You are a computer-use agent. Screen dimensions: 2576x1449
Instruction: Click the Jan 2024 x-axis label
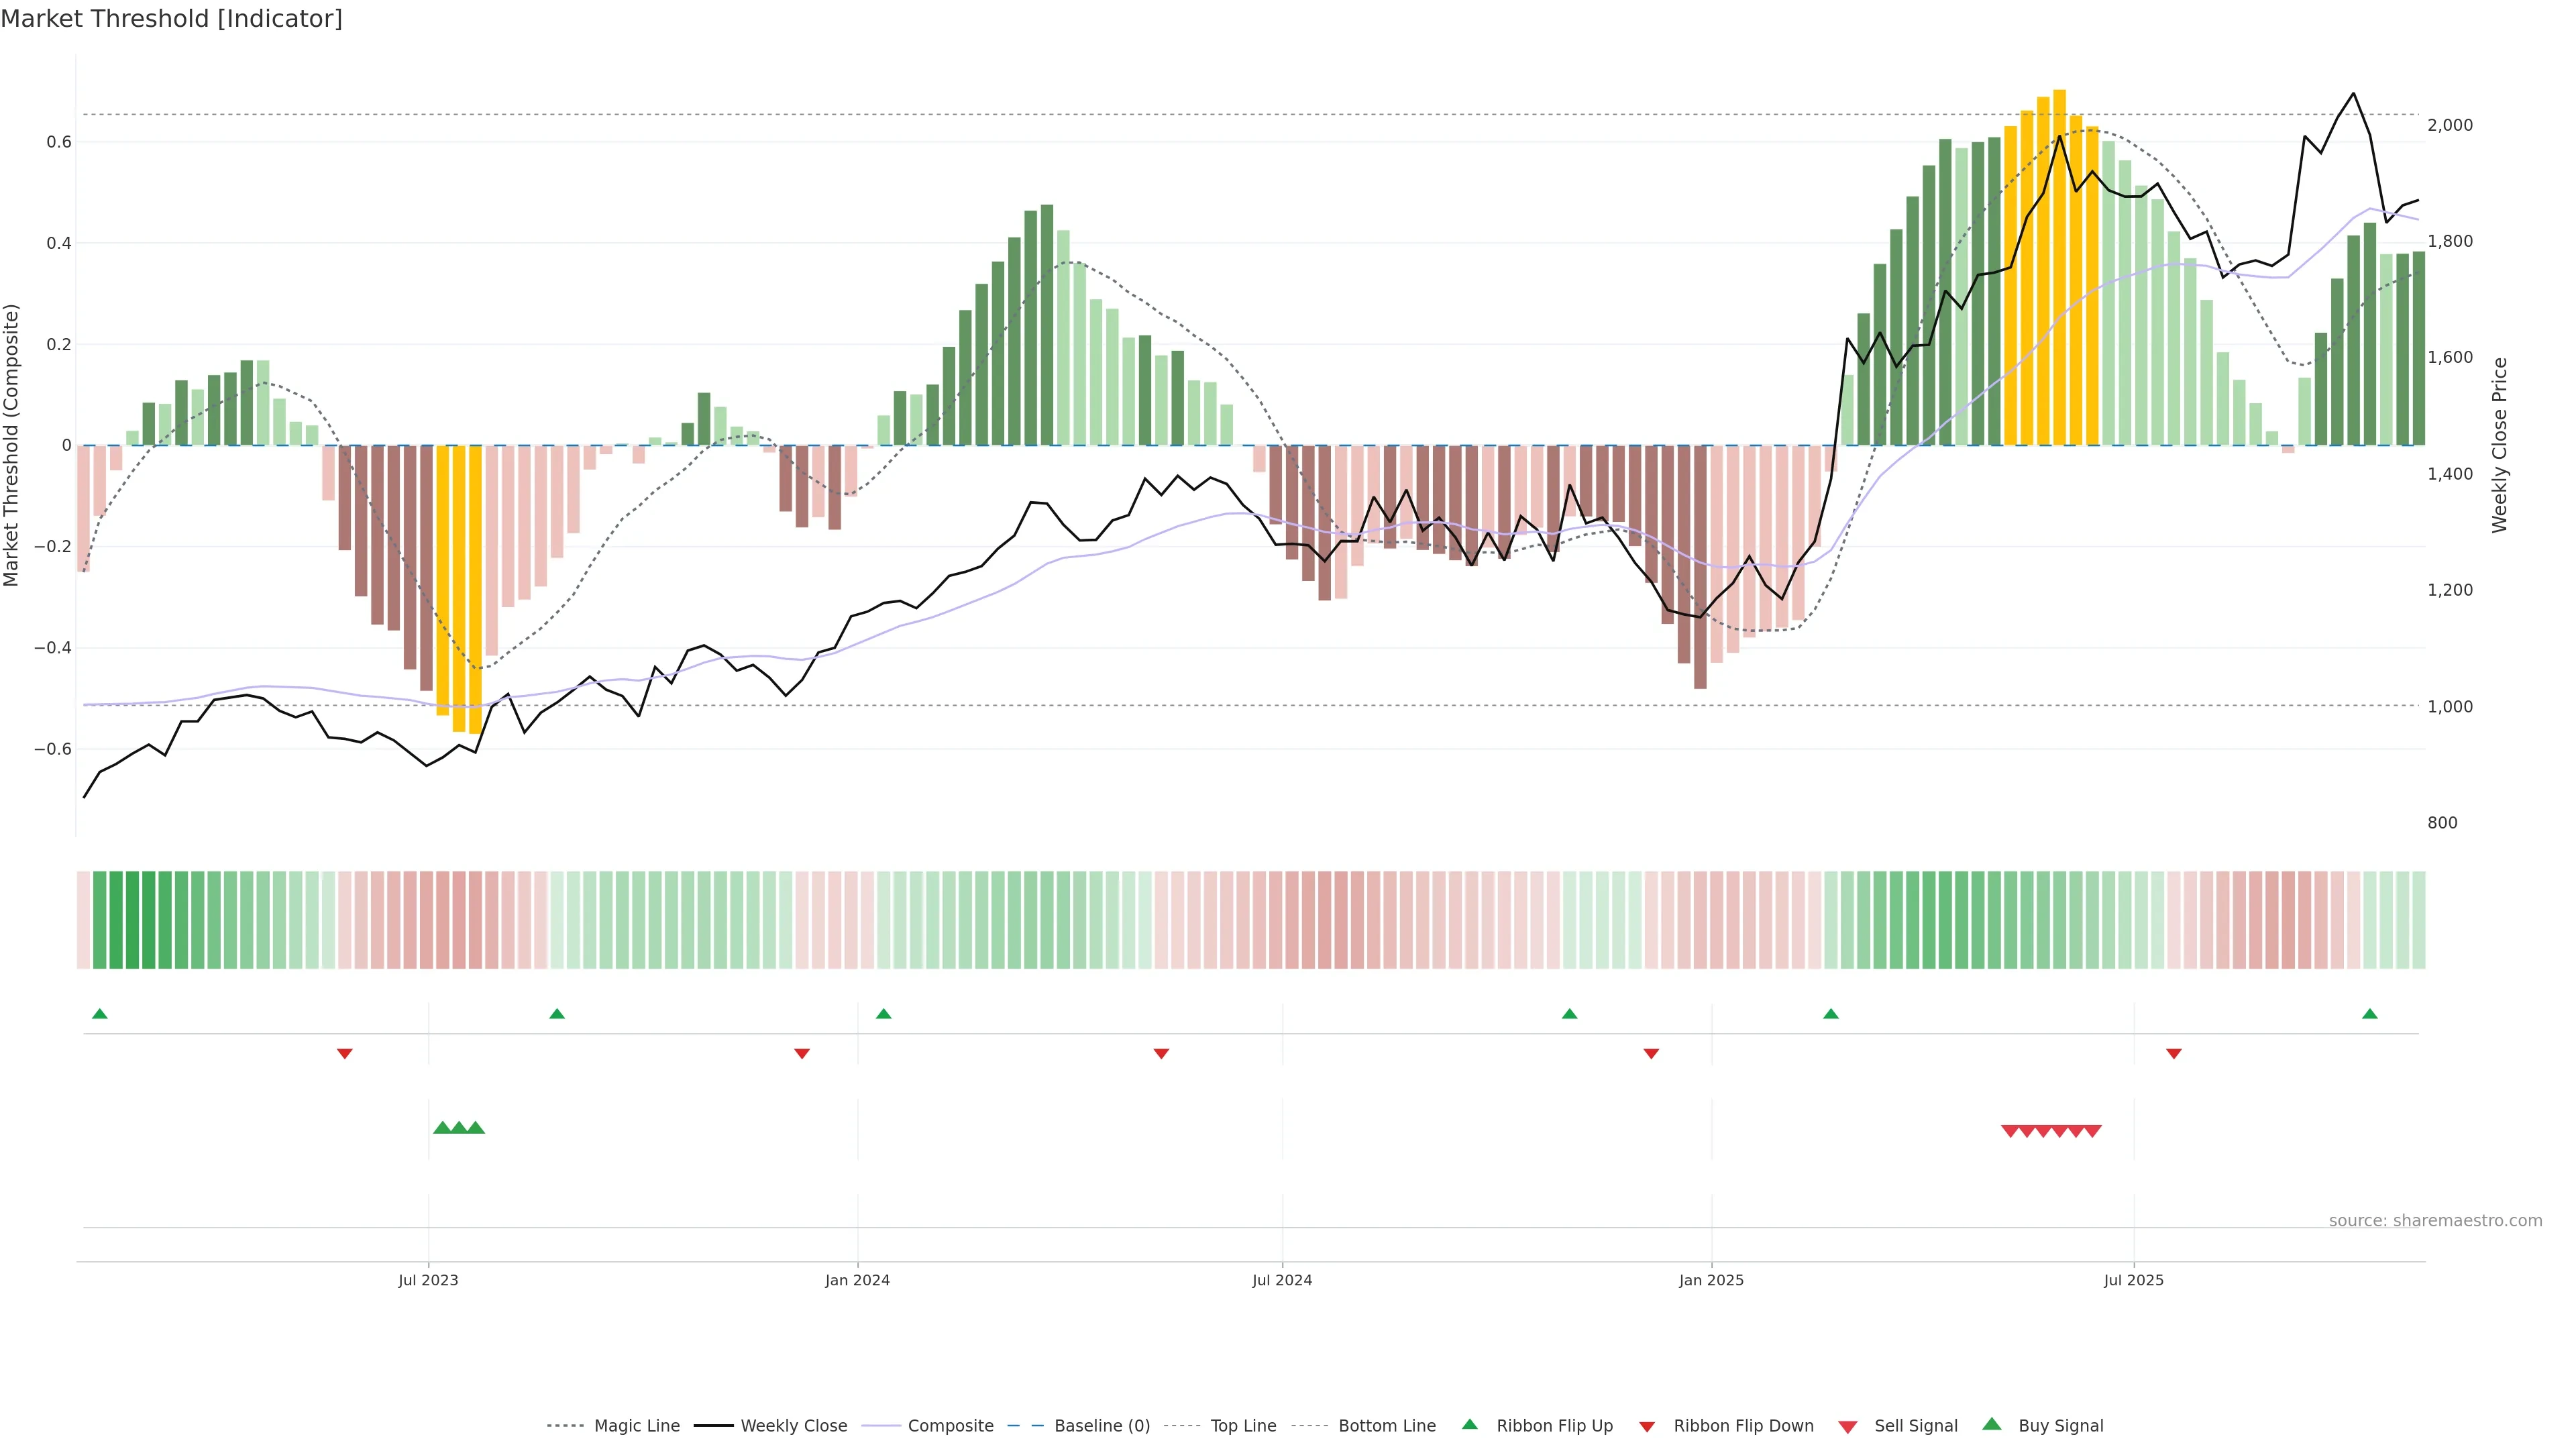(857, 1280)
